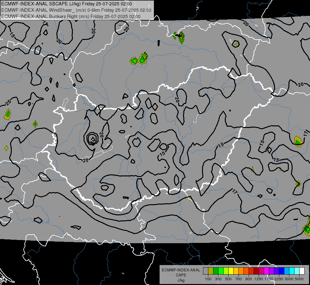This screenshot has width=310, height=285.
Task: Click the 500 legend value label
Action: tap(228, 279)
